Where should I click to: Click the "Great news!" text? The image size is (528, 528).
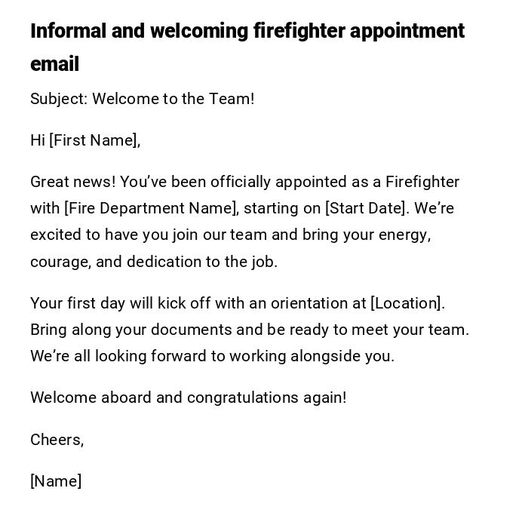[72, 182]
